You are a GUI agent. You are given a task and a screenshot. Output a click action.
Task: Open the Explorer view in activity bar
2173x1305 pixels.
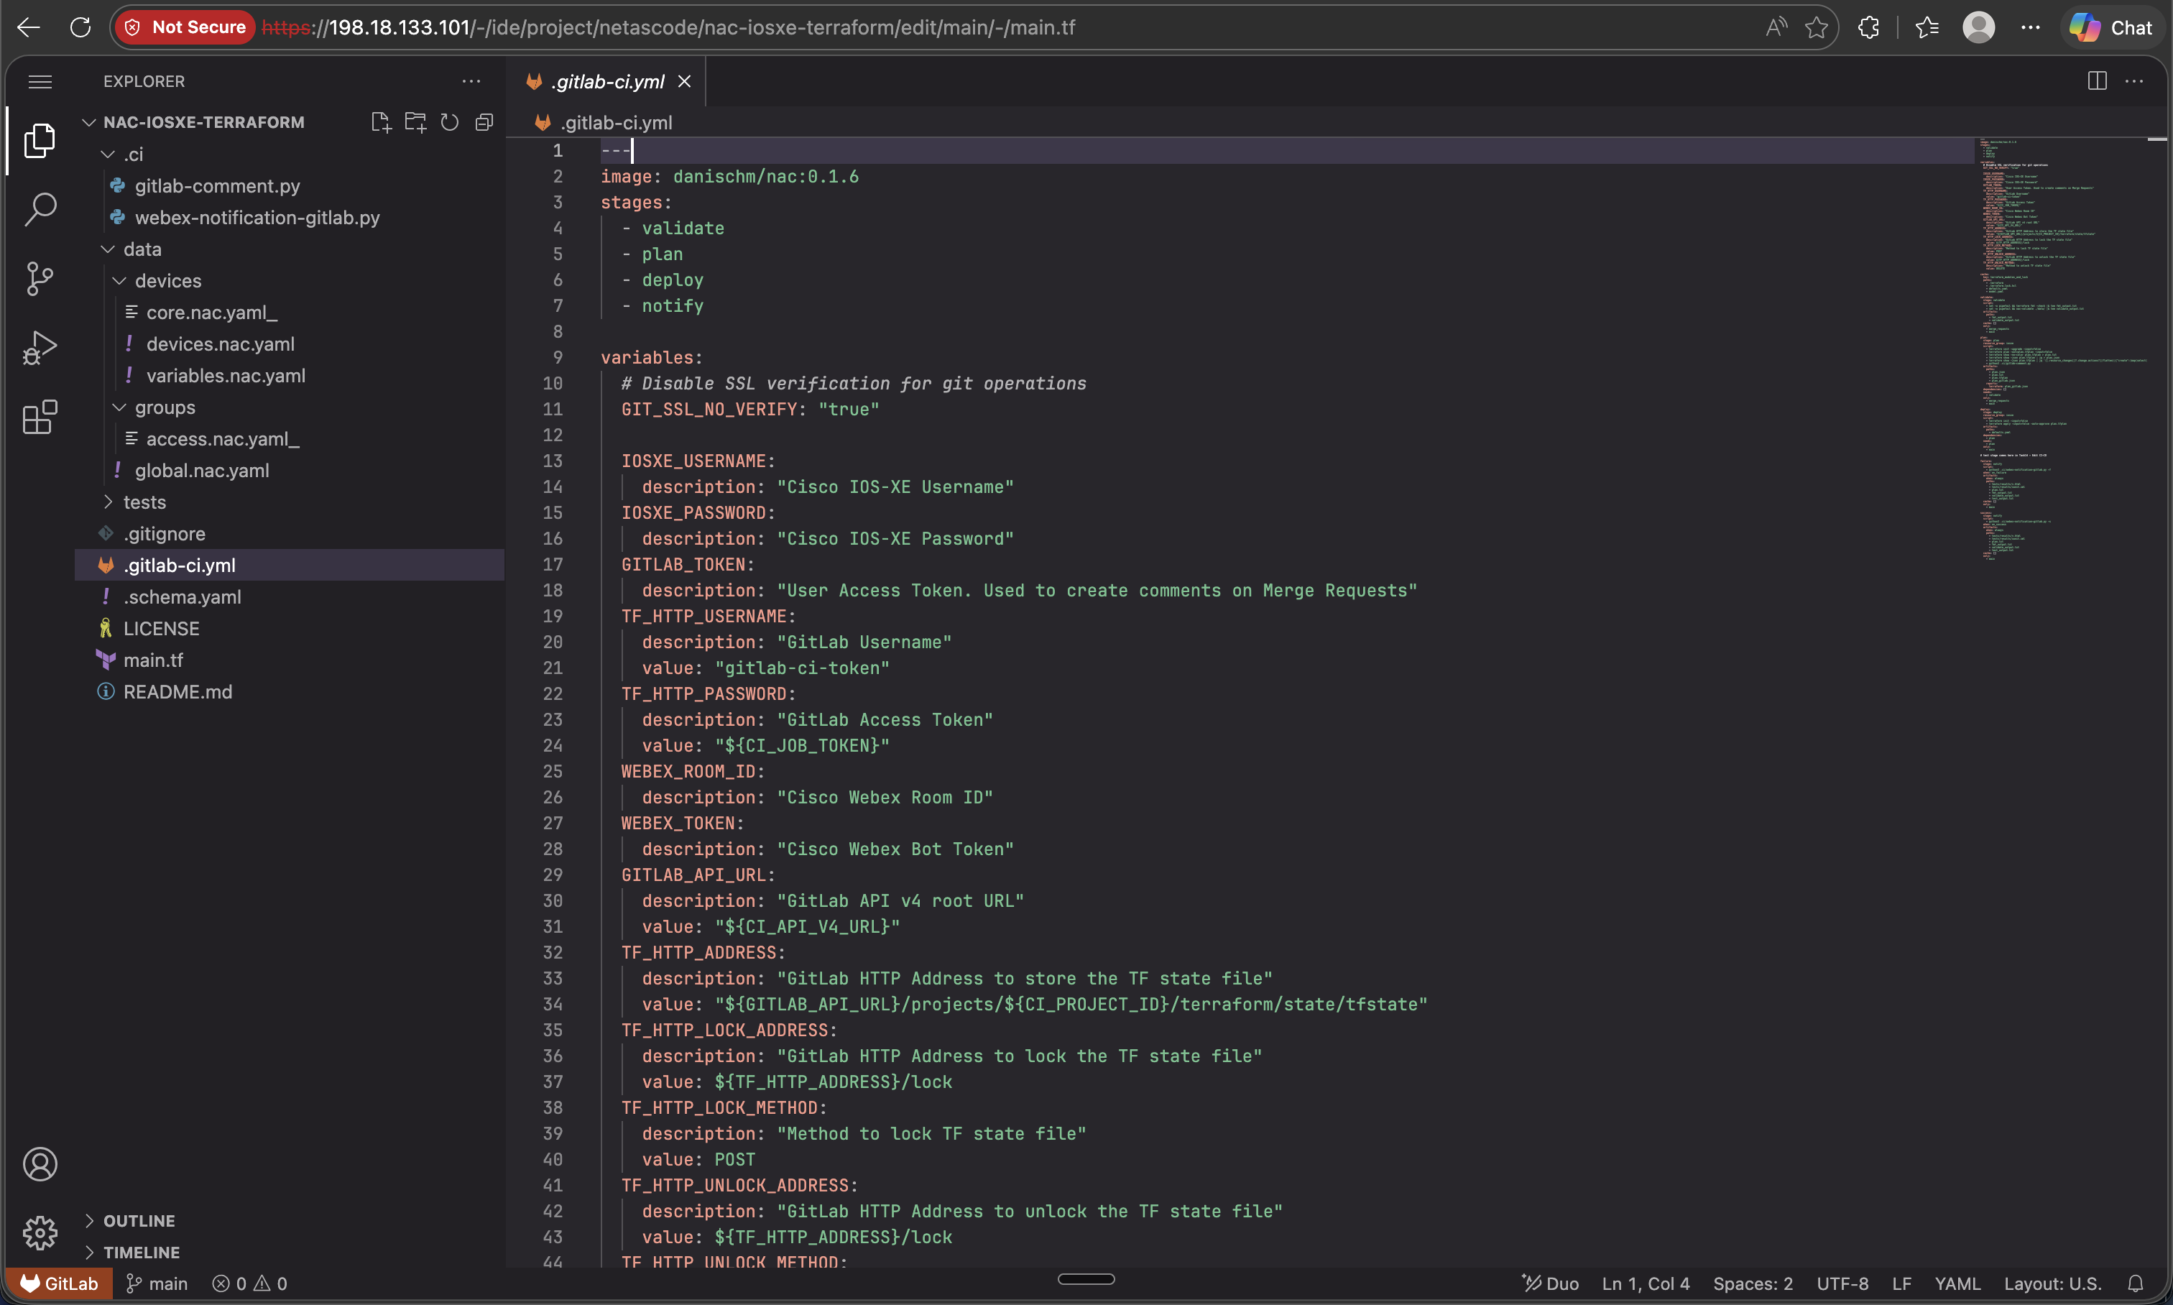click(x=40, y=141)
